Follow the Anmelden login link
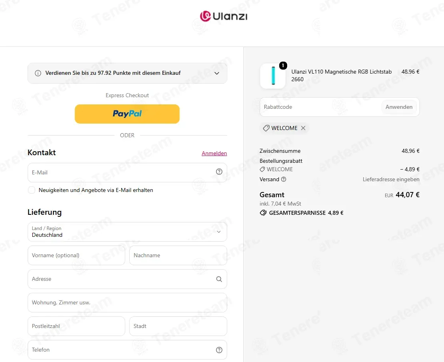Viewport: 444px width, 362px height. pos(214,153)
